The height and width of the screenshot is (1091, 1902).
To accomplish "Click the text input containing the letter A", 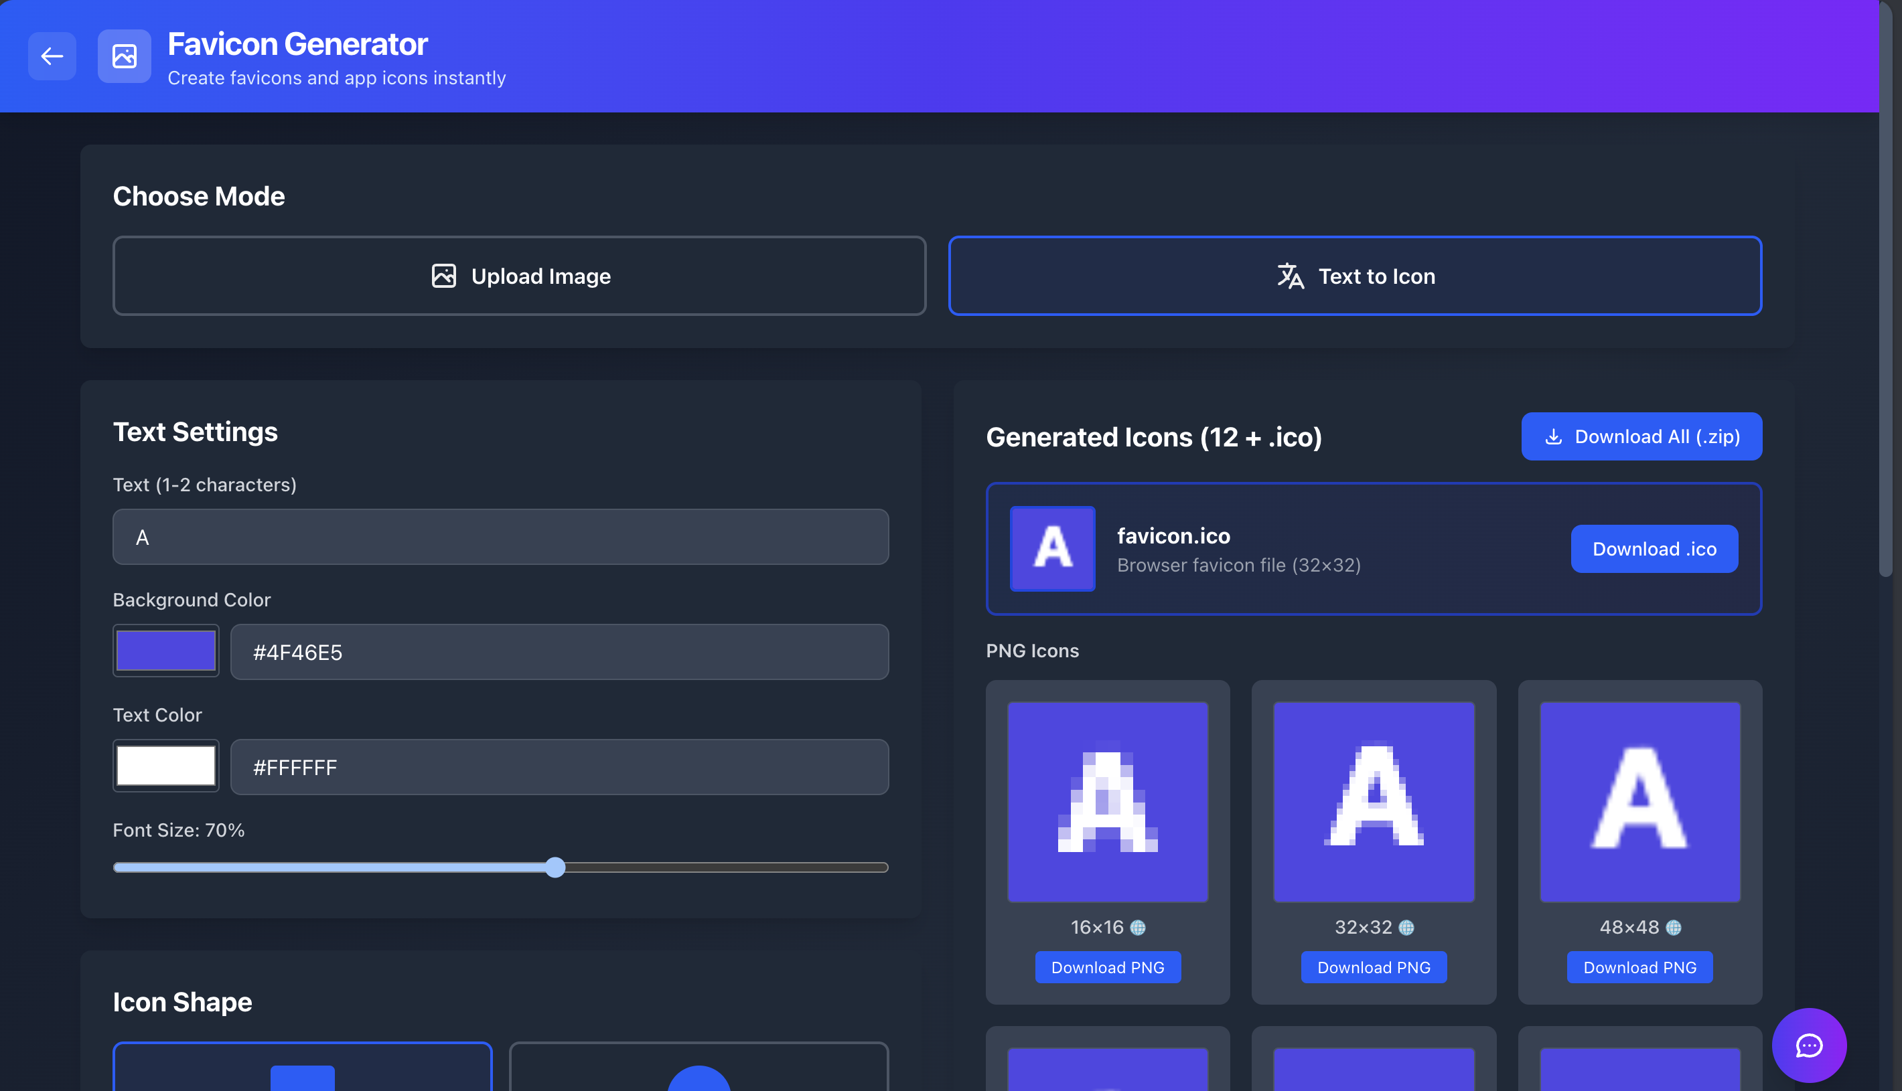I will click(x=500, y=537).
